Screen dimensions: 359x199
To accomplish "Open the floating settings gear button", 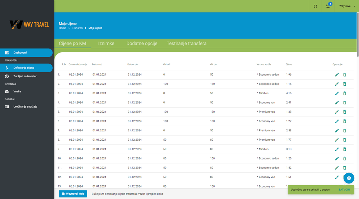I will pyautogui.click(x=349, y=178).
